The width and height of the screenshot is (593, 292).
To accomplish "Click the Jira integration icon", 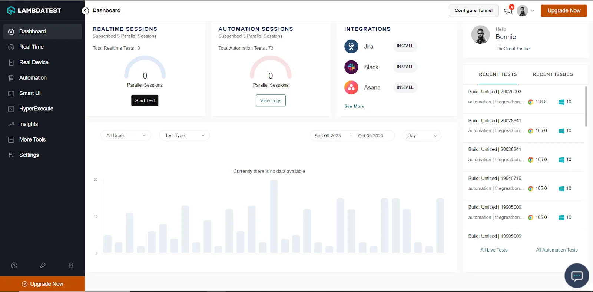I will pyautogui.click(x=351, y=46).
